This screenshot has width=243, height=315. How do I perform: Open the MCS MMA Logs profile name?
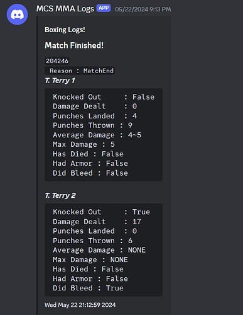point(65,9)
